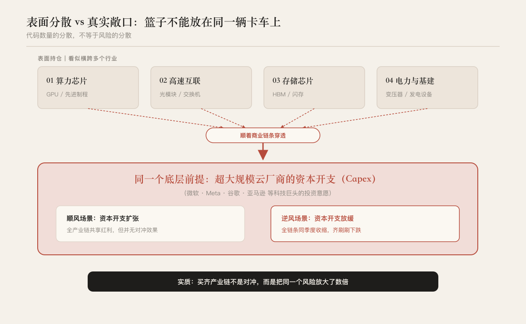Click the label 表面持仓｜看似横跨多个行业

click(77, 58)
